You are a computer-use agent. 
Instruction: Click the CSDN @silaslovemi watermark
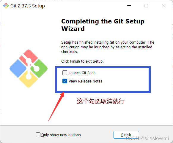pos(147,138)
